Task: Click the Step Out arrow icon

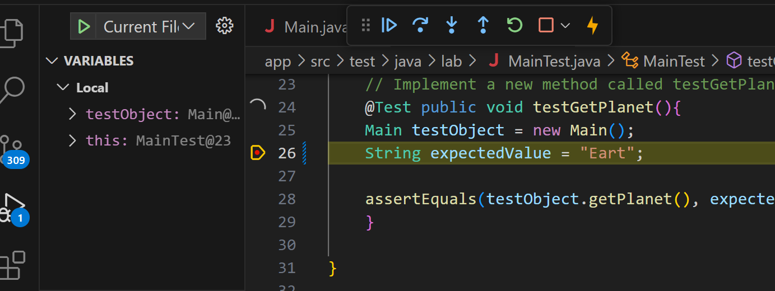Action: (x=482, y=25)
